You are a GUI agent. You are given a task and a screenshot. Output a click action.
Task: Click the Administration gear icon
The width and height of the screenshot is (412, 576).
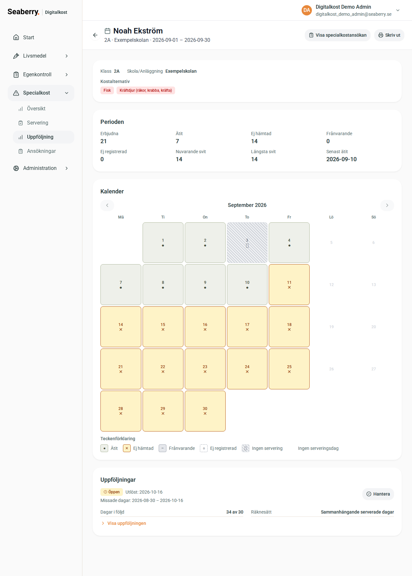click(x=16, y=168)
